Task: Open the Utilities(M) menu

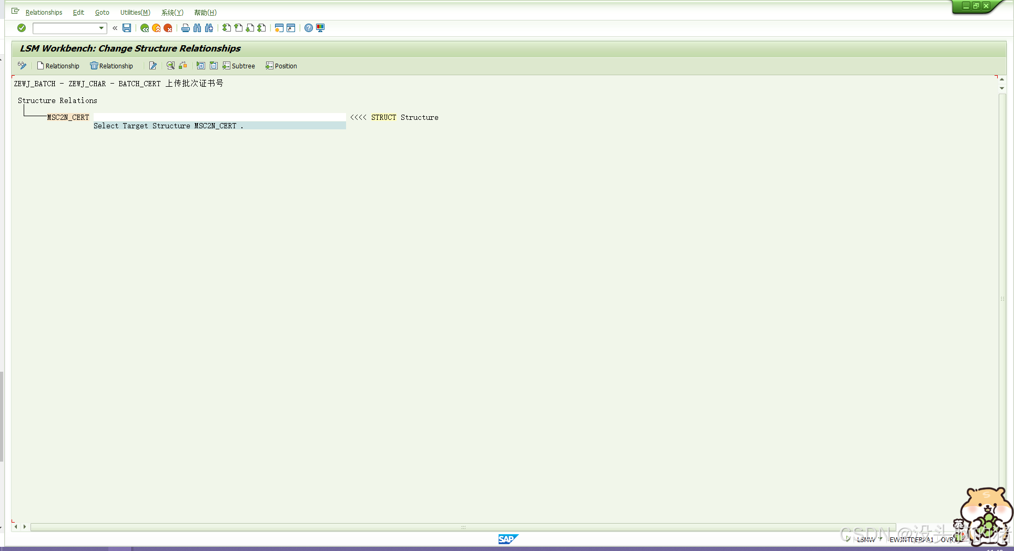Action: tap(135, 12)
